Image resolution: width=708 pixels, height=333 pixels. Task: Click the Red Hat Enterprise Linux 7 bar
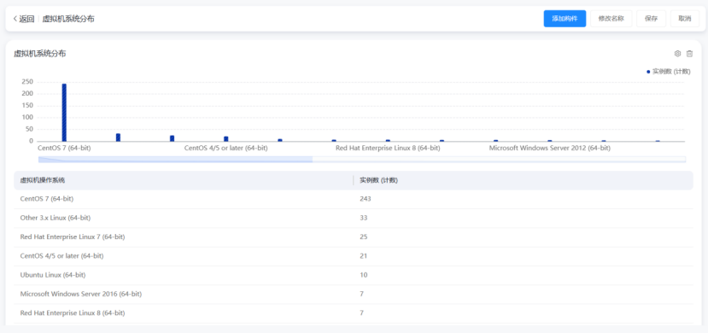coord(172,138)
